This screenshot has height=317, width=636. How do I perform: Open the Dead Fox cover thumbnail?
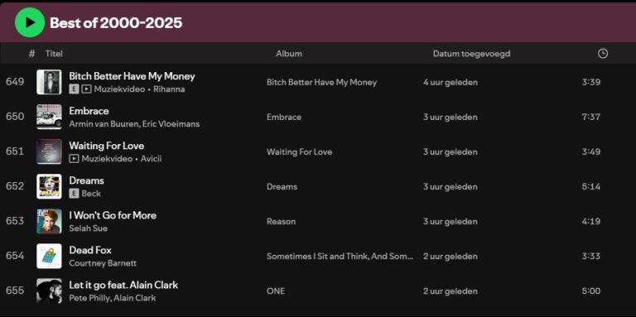(49, 257)
